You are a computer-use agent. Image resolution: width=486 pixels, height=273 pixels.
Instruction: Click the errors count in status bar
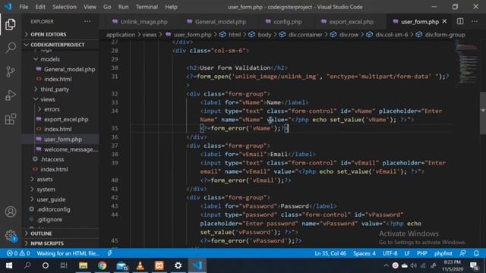coord(12,253)
